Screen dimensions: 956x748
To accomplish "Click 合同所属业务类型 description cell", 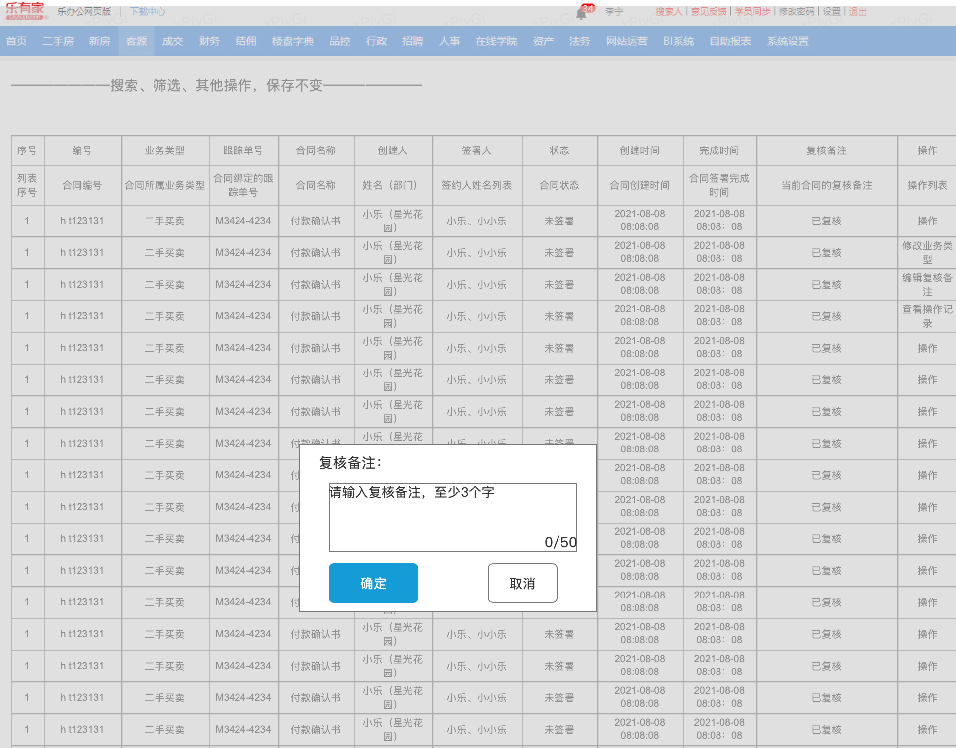I will click(x=165, y=185).
